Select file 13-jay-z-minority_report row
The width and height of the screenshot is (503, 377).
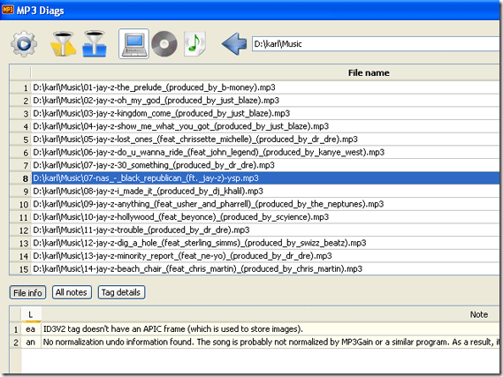click(265, 256)
